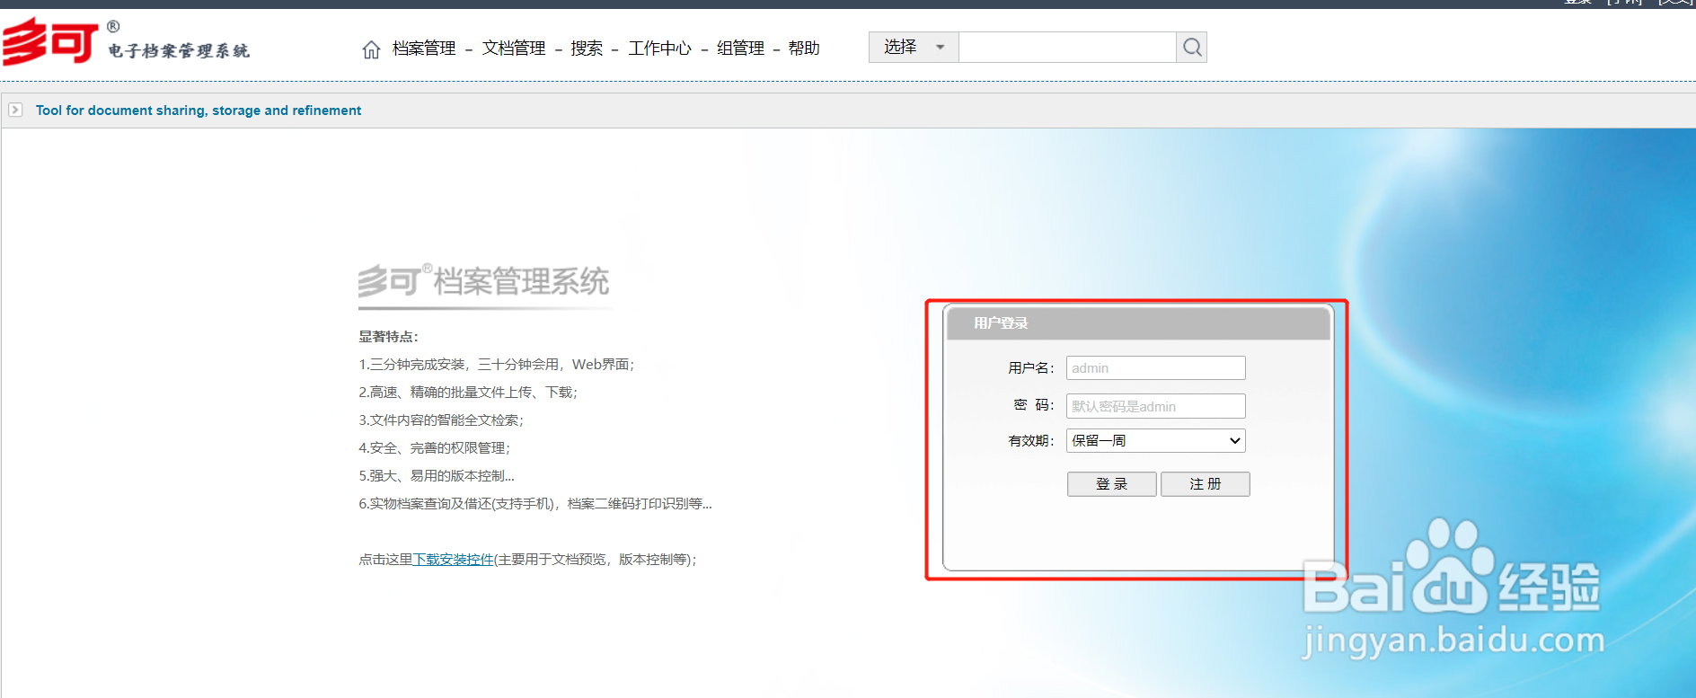This screenshot has width=1696, height=698.
Task: Click the home icon in the navigation bar
Action: click(x=371, y=49)
